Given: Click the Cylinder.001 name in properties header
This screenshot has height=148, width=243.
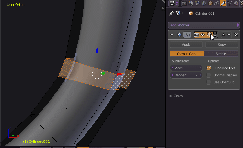Looking at the screenshot, I should [x=204, y=14].
